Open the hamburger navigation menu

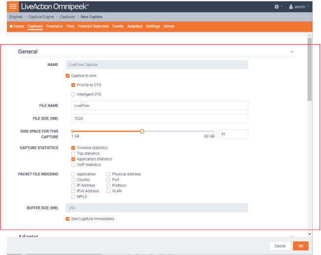(x=13, y=6)
